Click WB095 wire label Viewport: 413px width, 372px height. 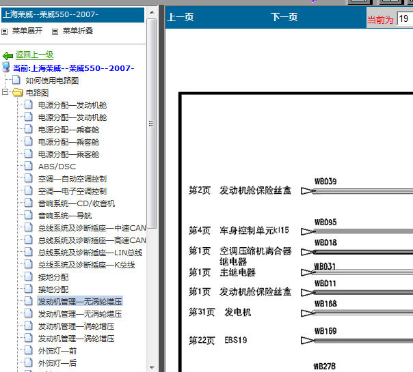click(325, 222)
